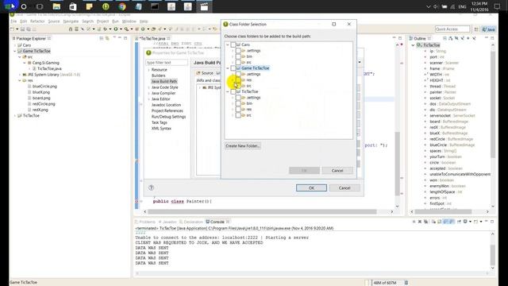Click the help icon in Properties dialog
This screenshot has height=286, width=508.
click(151, 187)
